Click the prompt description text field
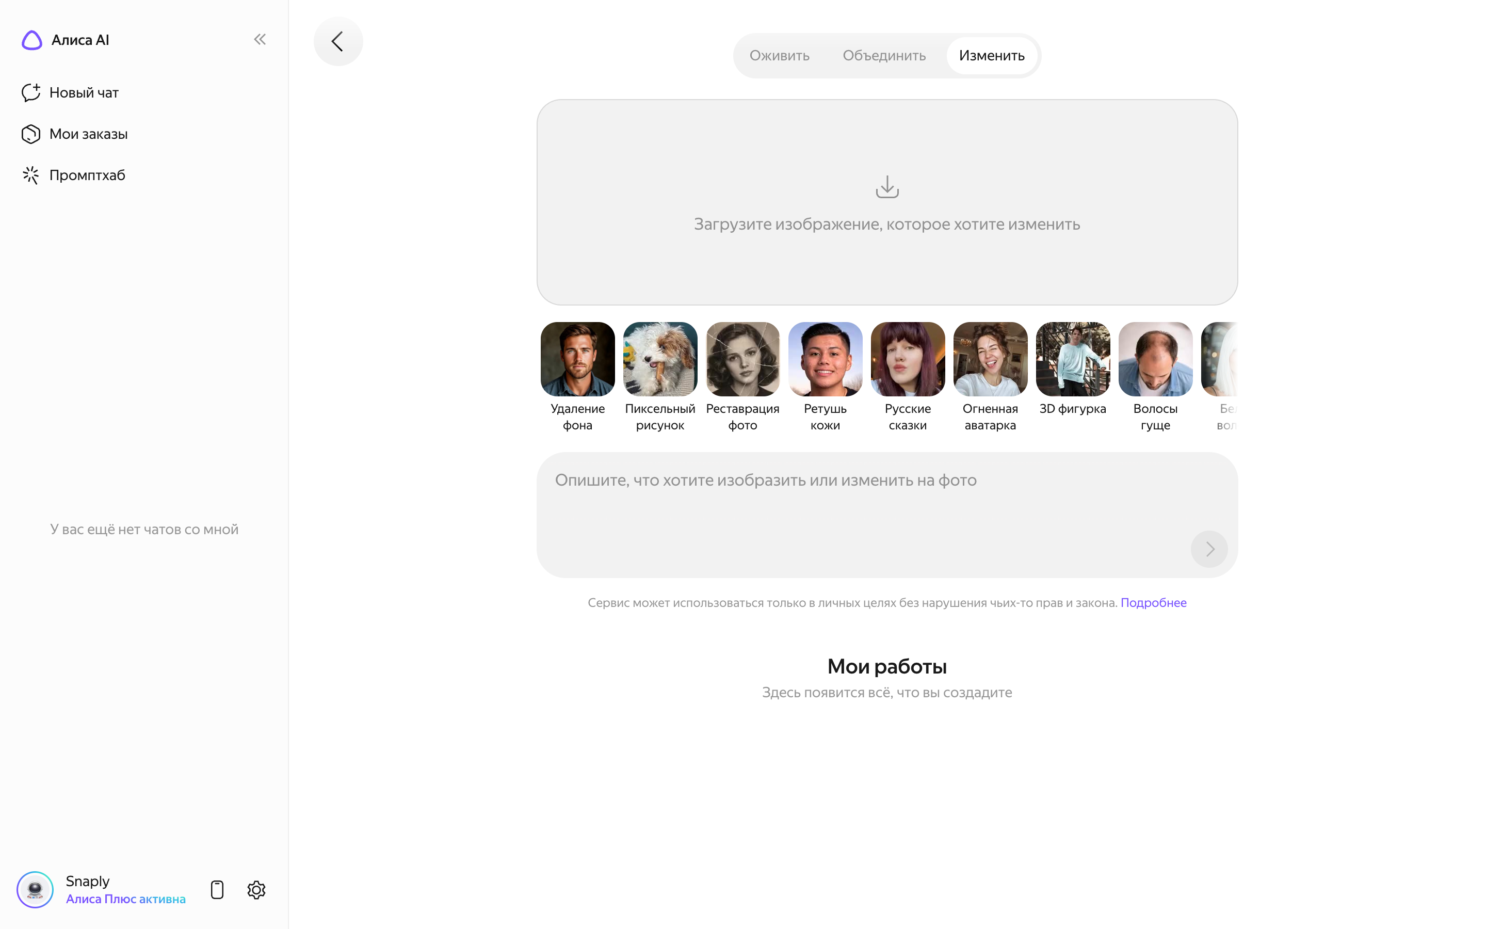 click(x=886, y=515)
